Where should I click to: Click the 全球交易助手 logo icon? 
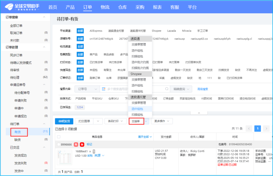click(8, 6)
